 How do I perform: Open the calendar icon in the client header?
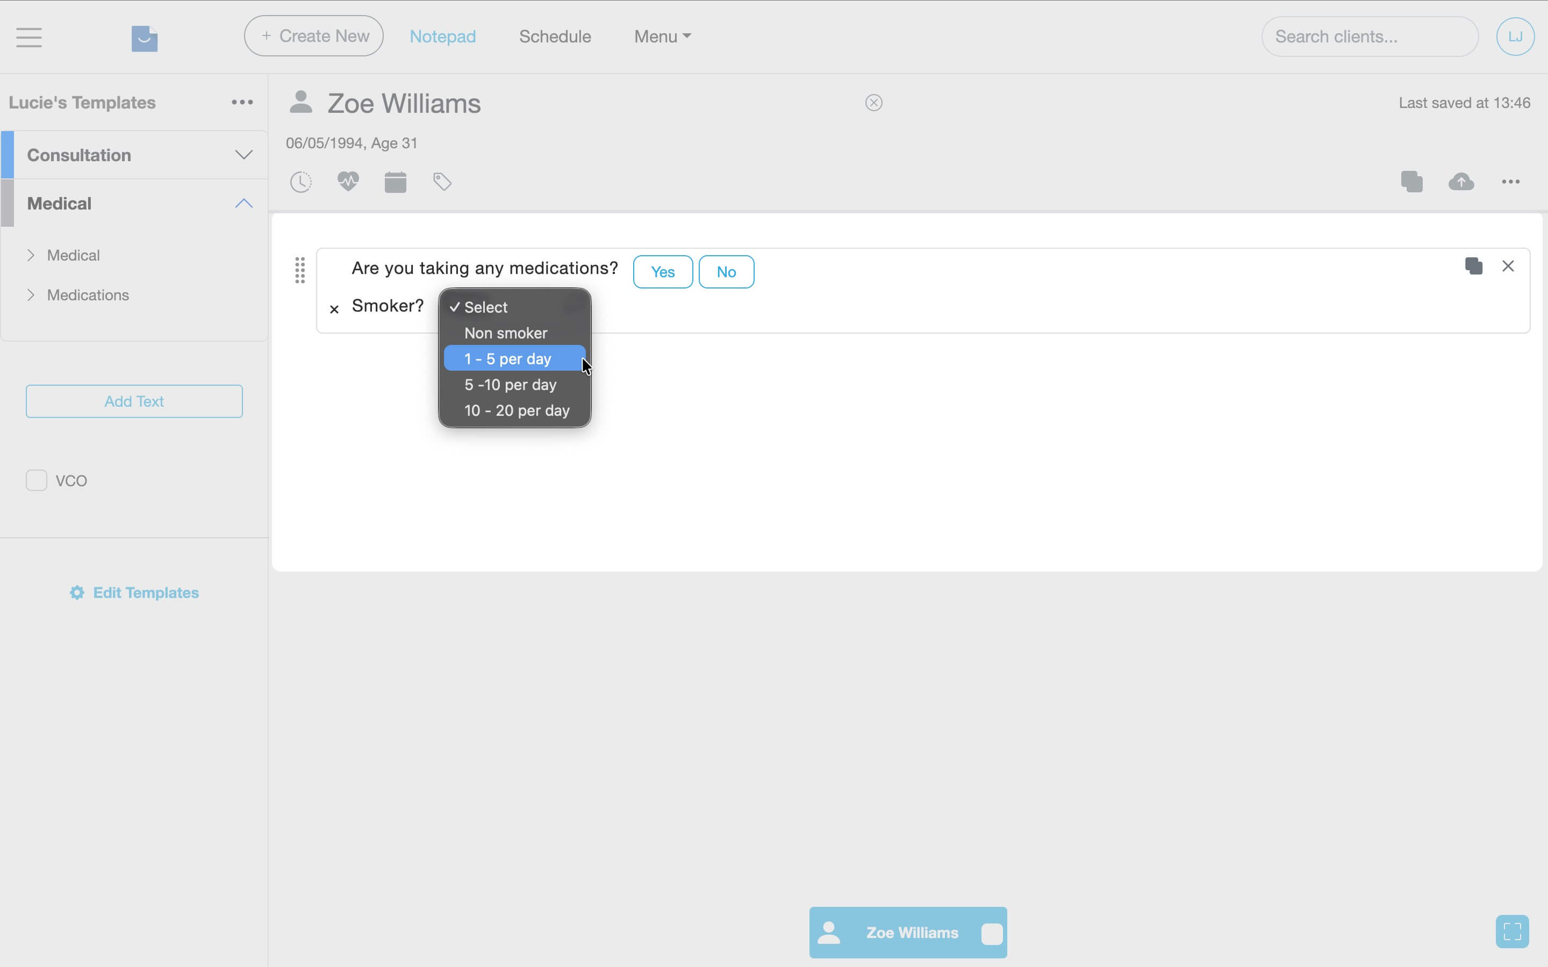395,182
